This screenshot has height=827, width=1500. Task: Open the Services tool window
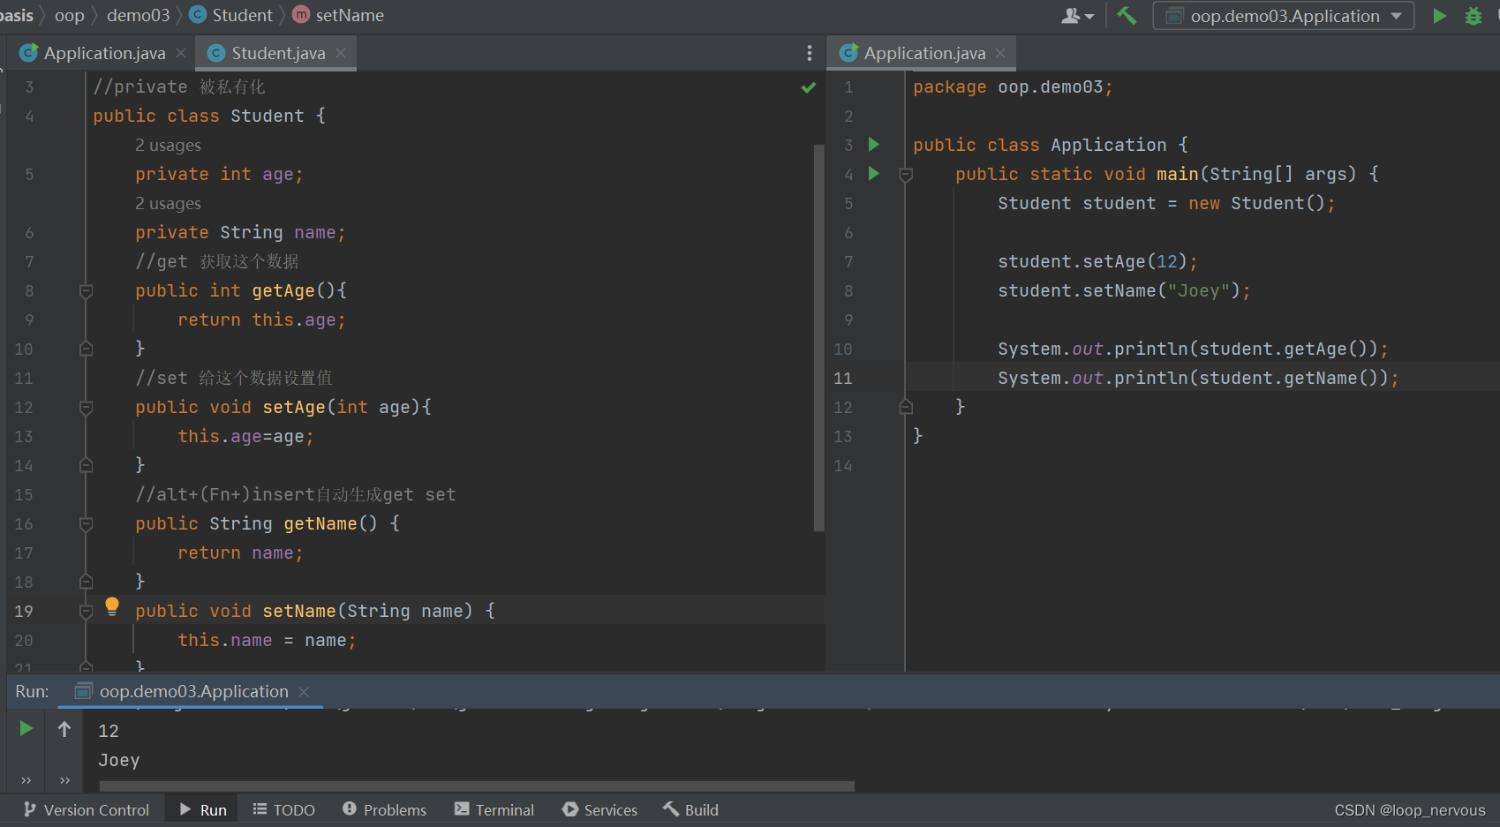tap(600, 809)
